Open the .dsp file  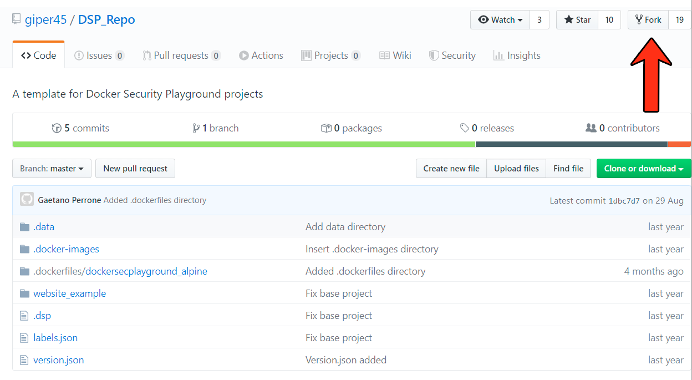(x=42, y=316)
